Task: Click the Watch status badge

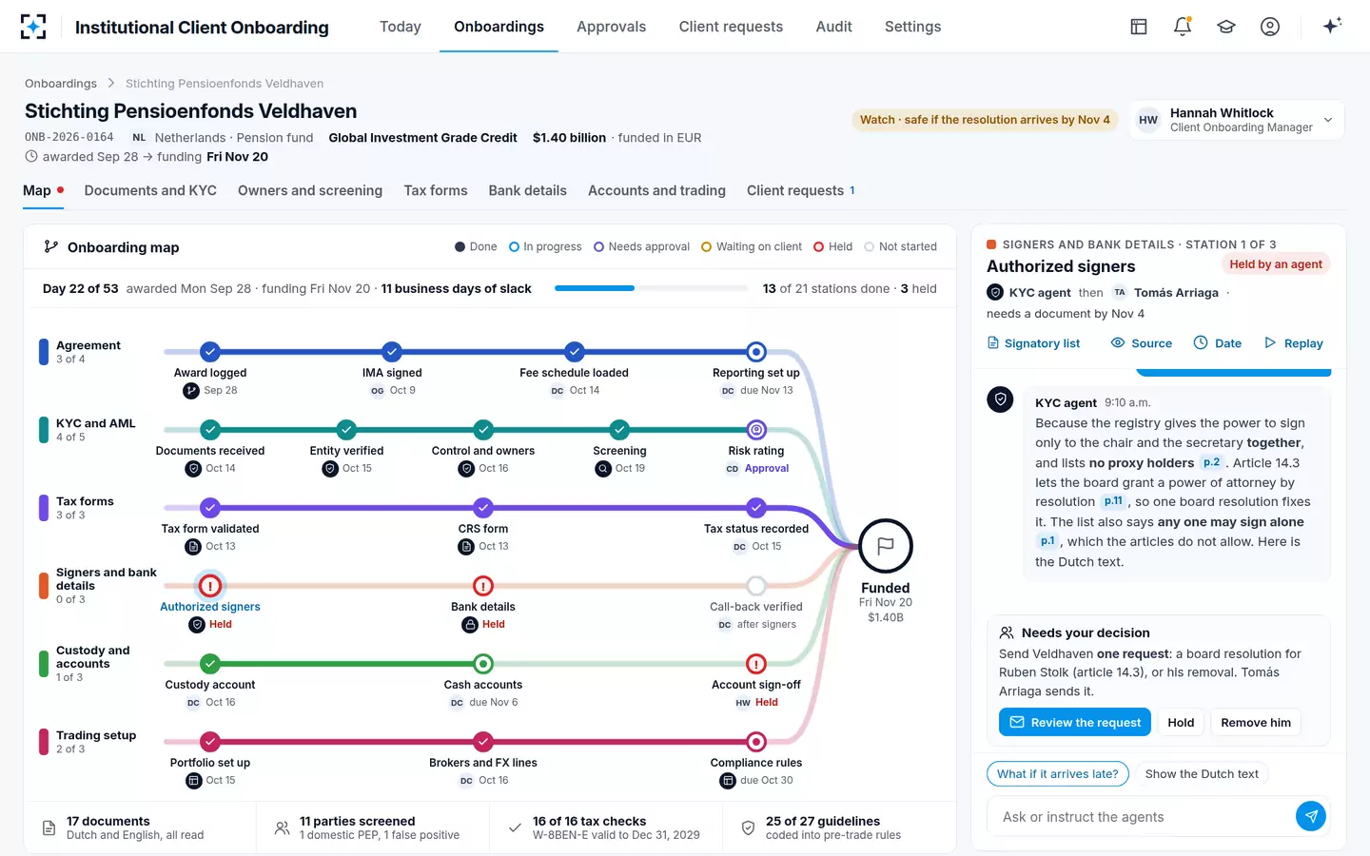Action: (x=985, y=120)
